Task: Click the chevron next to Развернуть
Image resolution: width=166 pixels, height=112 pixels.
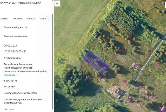Action: 18,75
